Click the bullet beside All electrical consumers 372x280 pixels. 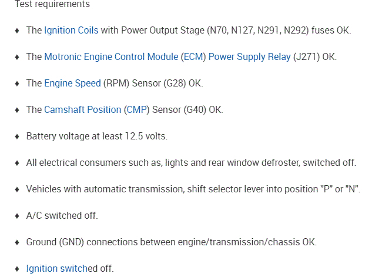(17, 163)
